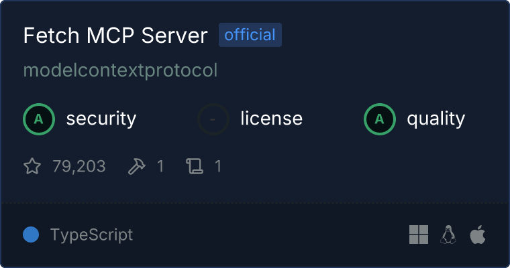Click the security label
Image resolution: width=510 pixels, height=268 pixels.
tap(101, 119)
